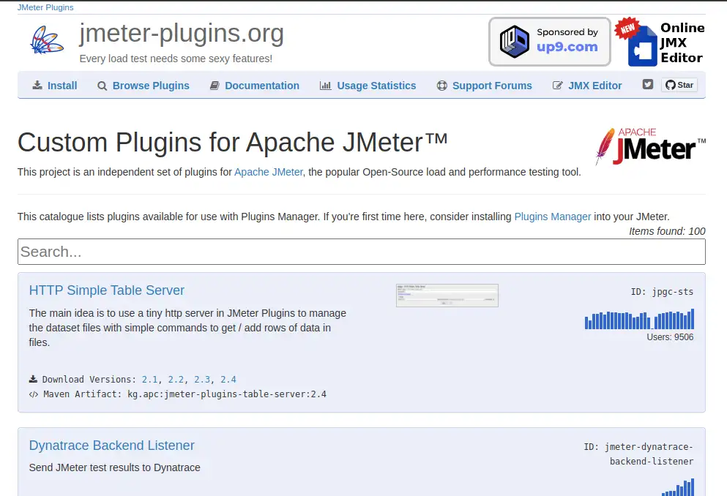Click the up9.com sponsor link text
Screen dimensions: 727x496
567,47
